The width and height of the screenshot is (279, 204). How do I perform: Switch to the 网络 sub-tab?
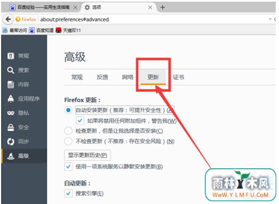pyautogui.click(x=128, y=77)
